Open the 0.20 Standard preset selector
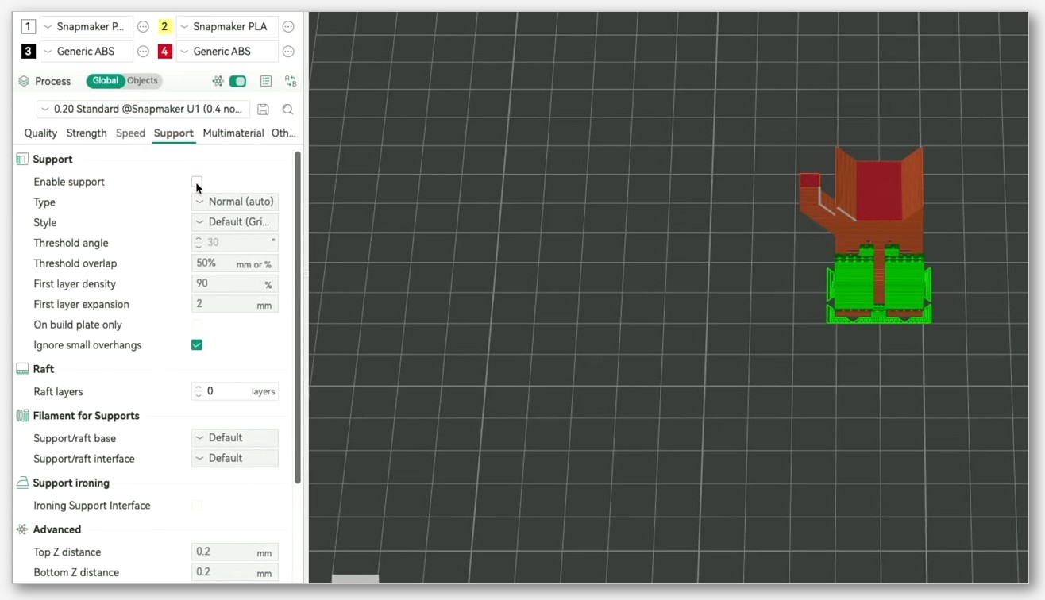 [x=144, y=110]
